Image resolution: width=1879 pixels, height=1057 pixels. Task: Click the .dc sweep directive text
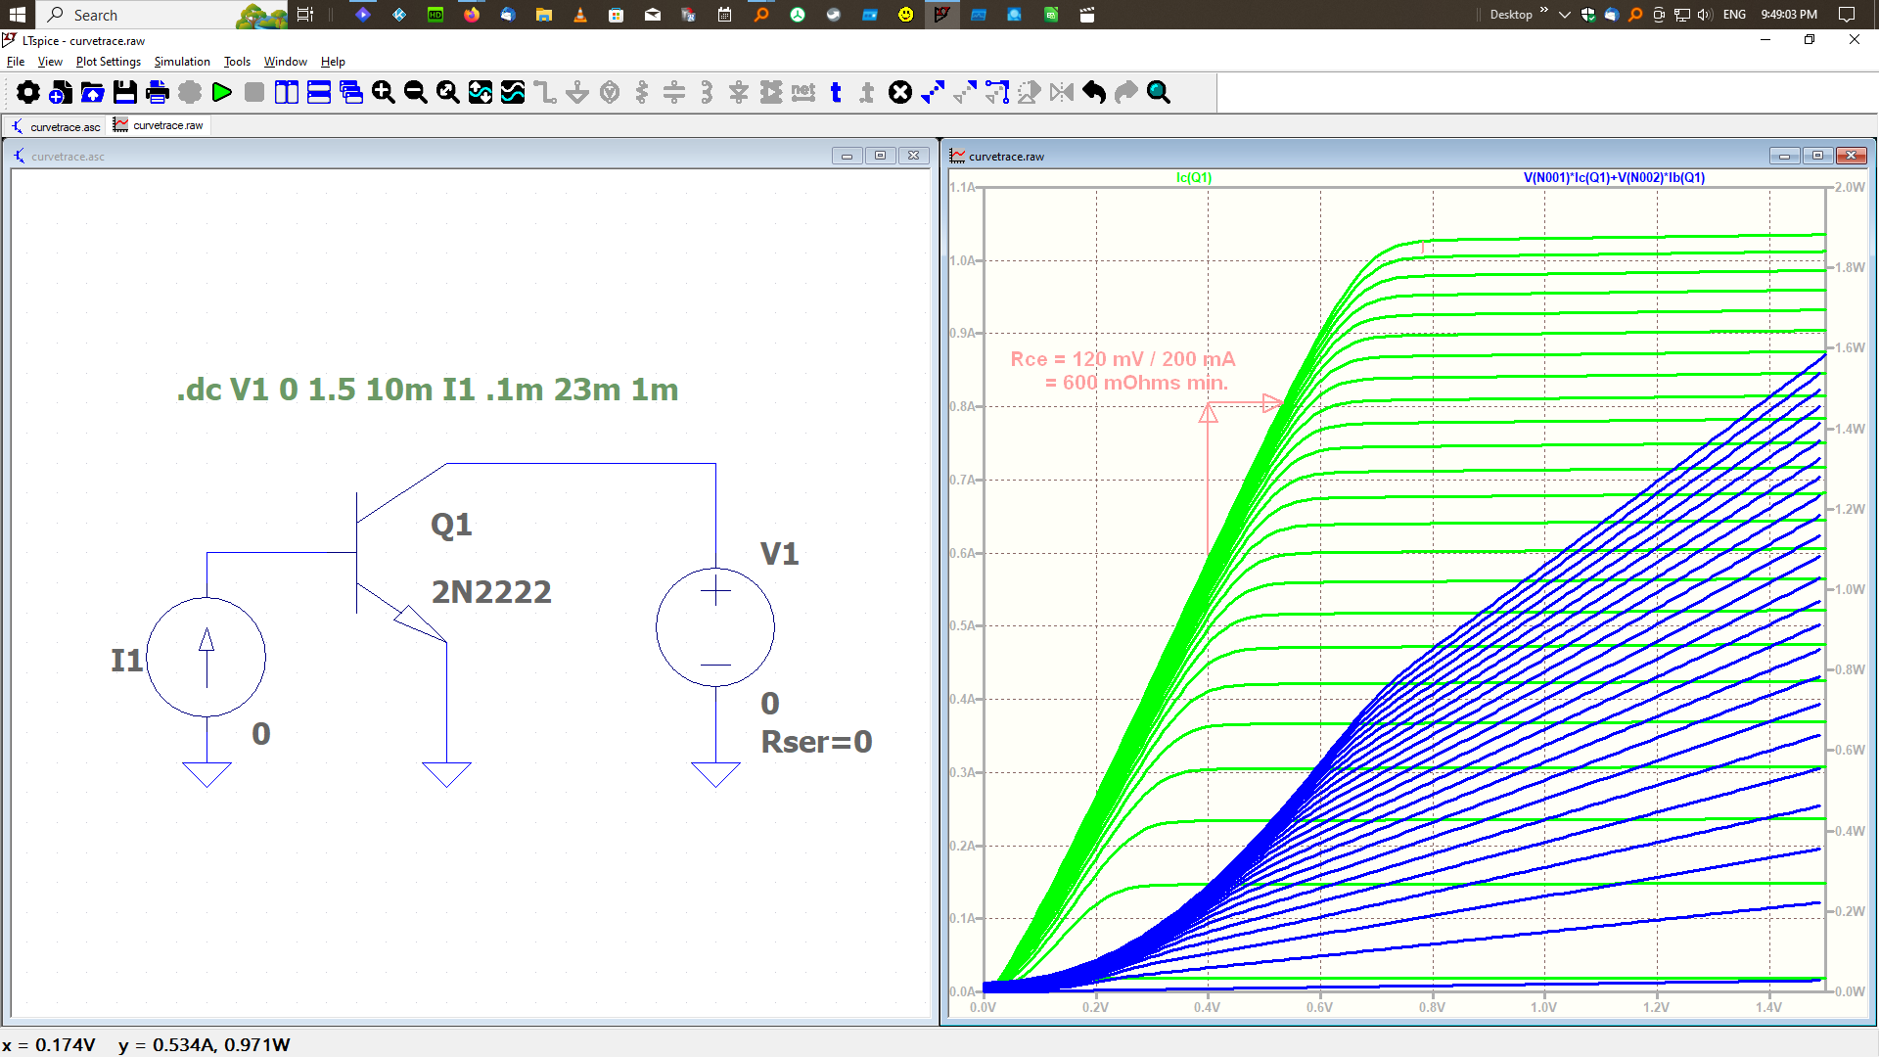(428, 390)
